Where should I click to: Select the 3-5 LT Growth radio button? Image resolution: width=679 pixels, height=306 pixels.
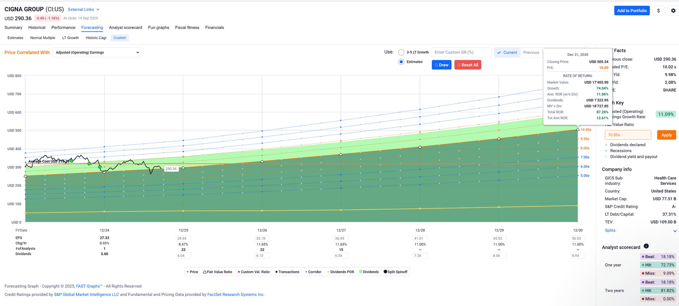click(x=401, y=52)
